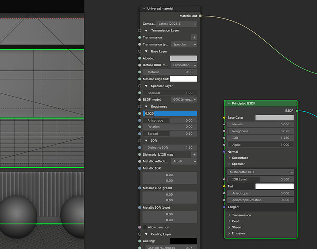Open Metallic reflection Artistic dropdown
317x249 pixels.
click(184, 161)
